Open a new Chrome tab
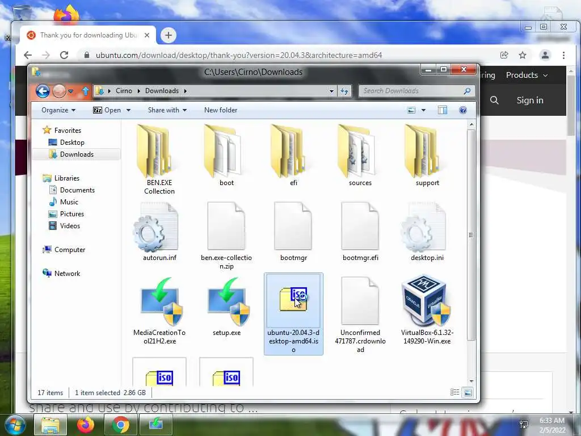Screen dimensions: 581x436 (168, 35)
